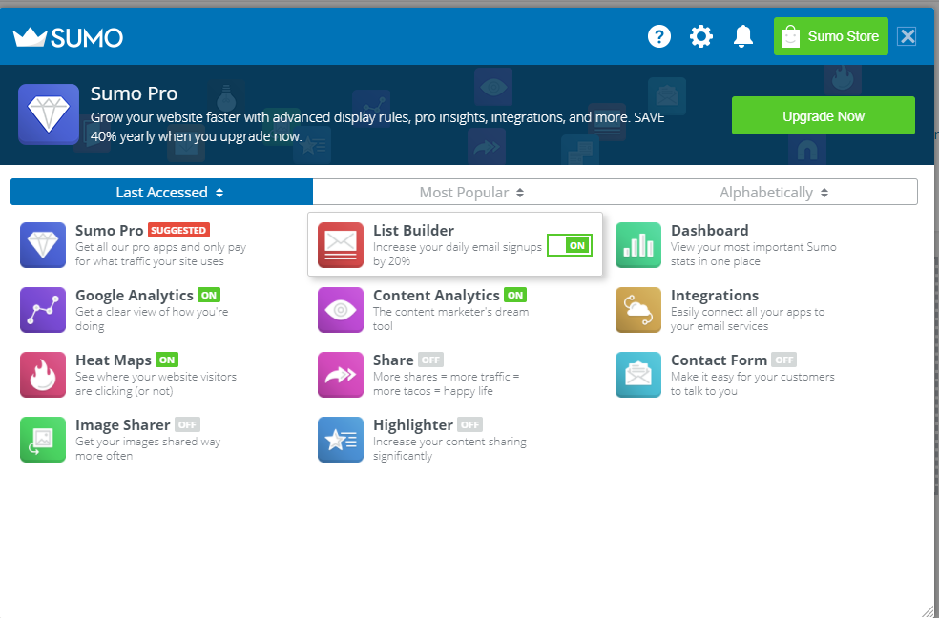The image size is (939, 618).
Task: Open the Heat Maps flame icon
Action: (x=43, y=375)
